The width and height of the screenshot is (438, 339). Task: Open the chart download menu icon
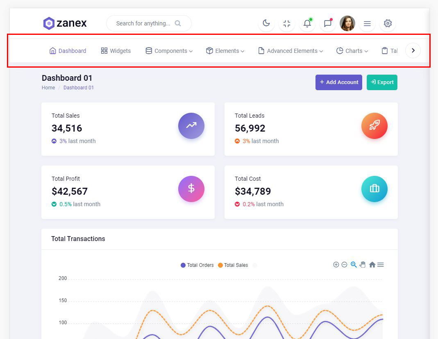[381, 265]
